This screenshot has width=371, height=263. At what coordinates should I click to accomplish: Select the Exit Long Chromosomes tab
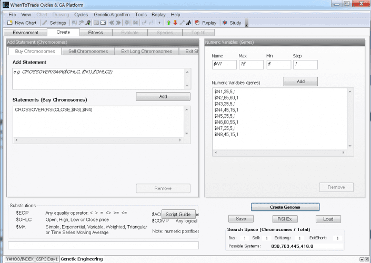146,52
